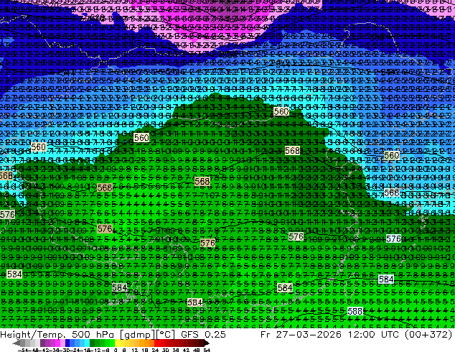Viewport: 455px width, 352px height.
Task: Click the '54' color scale label
Action: 206,351
